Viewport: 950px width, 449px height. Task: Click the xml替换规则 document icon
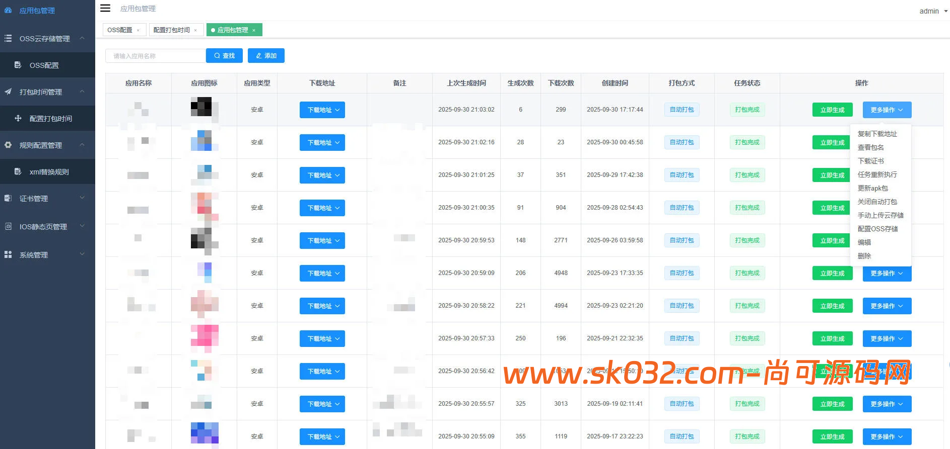[x=18, y=171]
